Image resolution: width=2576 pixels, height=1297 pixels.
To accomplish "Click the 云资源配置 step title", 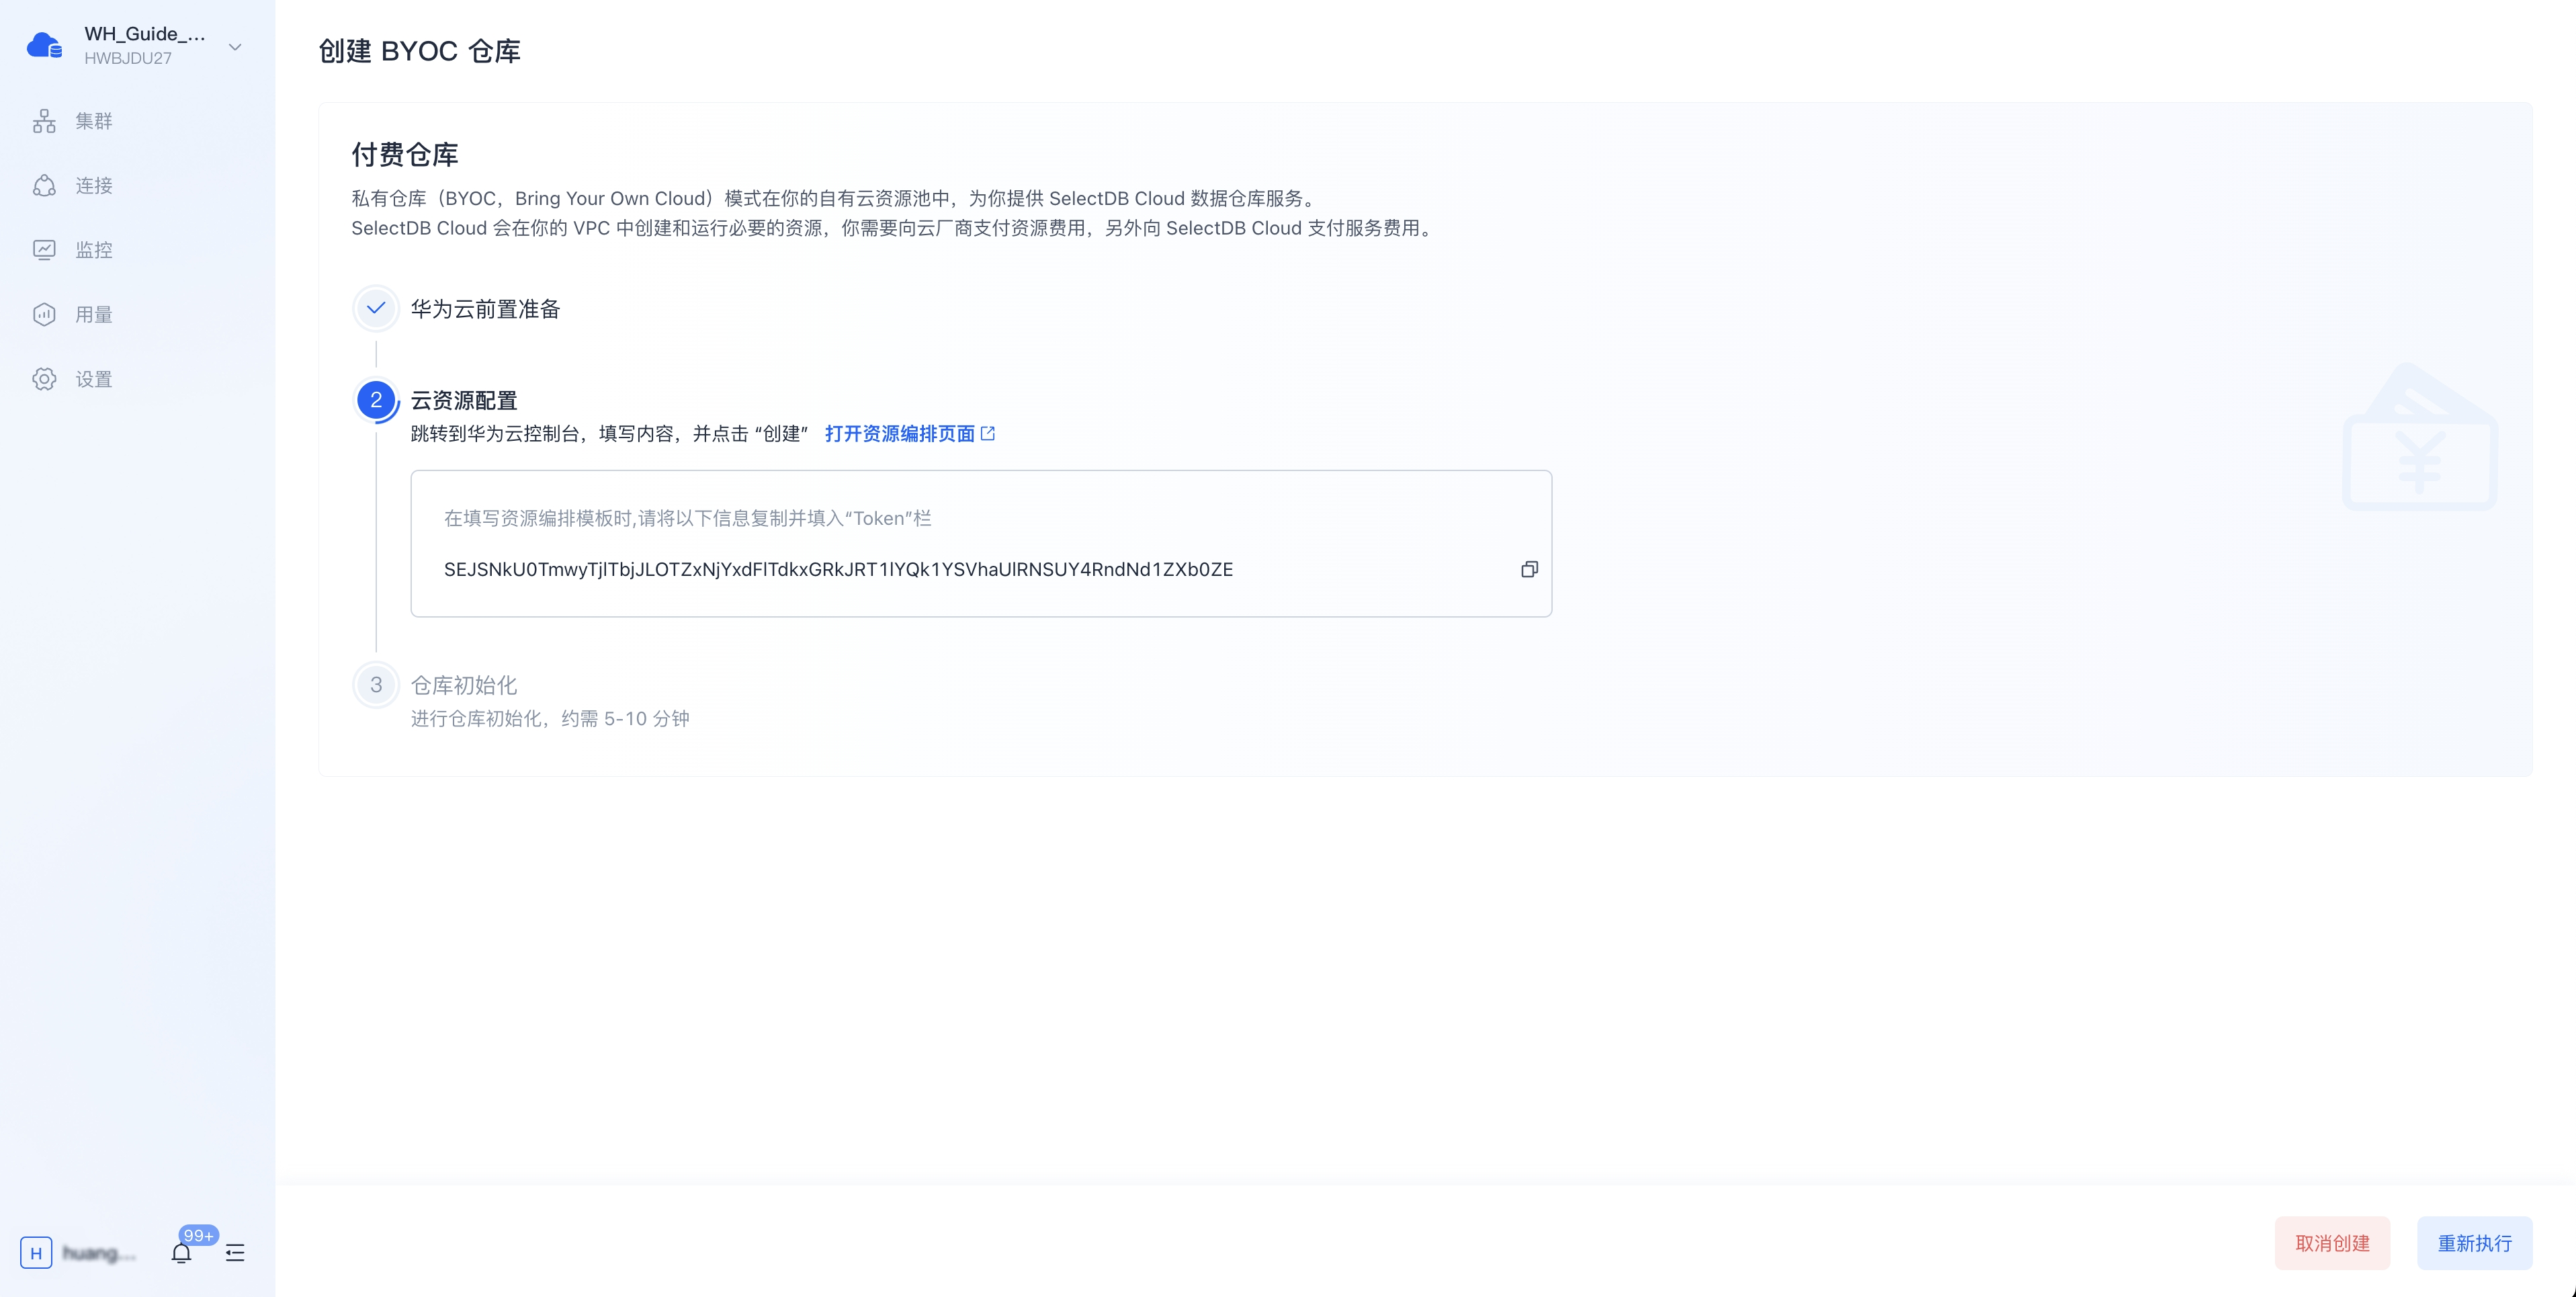I will (464, 400).
